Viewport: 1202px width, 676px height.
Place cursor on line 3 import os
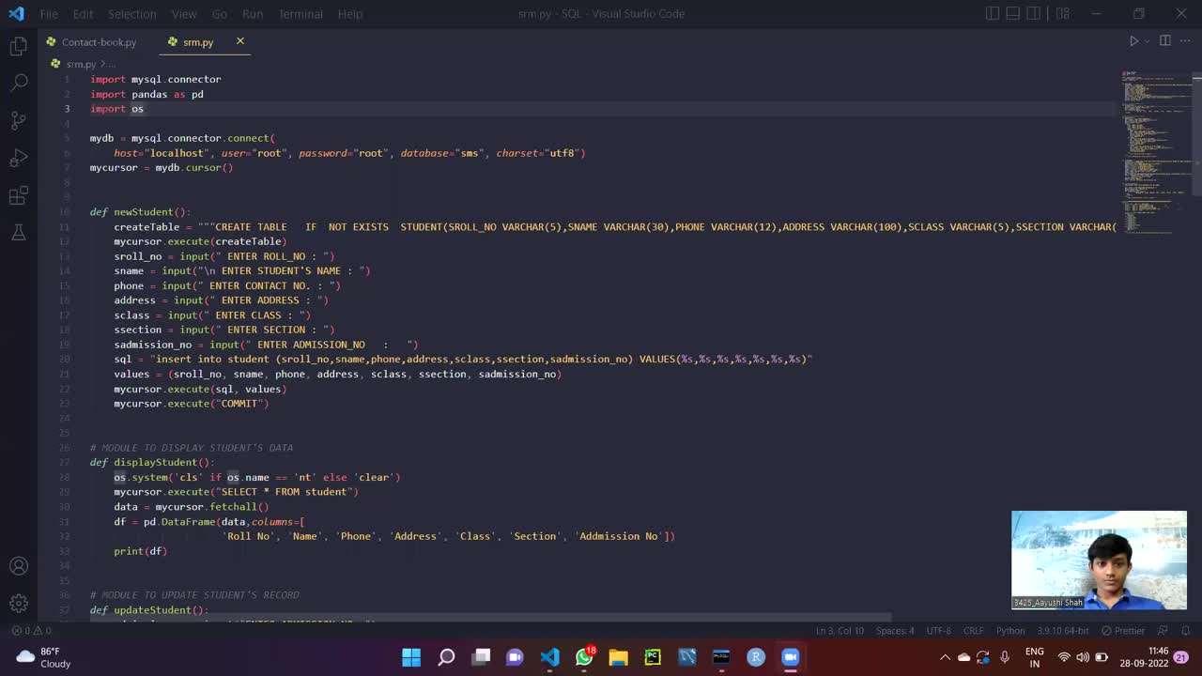tap(117, 109)
